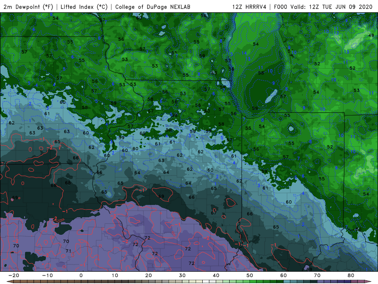Click the blue lifted index value 14
Screen dimensions: 378x284
(x=244, y=53)
